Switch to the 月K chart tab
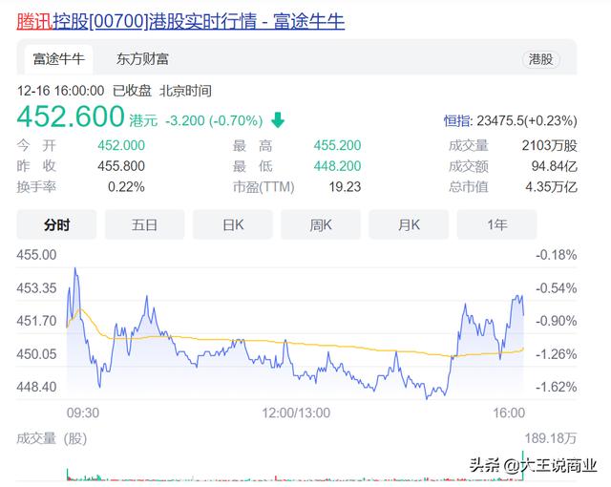The height and width of the screenshot is (487, 611). (409, 224)
